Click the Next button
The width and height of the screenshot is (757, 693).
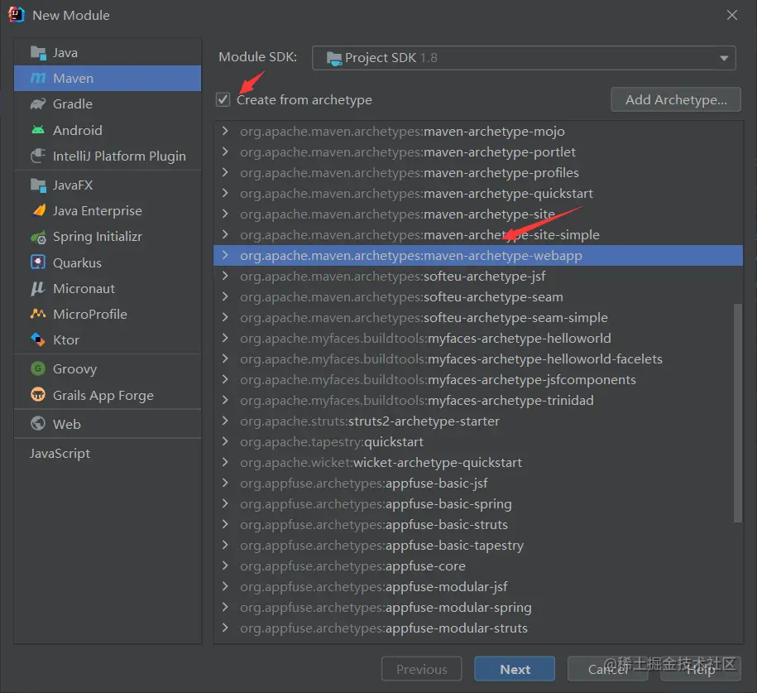(x=515, y=669)
